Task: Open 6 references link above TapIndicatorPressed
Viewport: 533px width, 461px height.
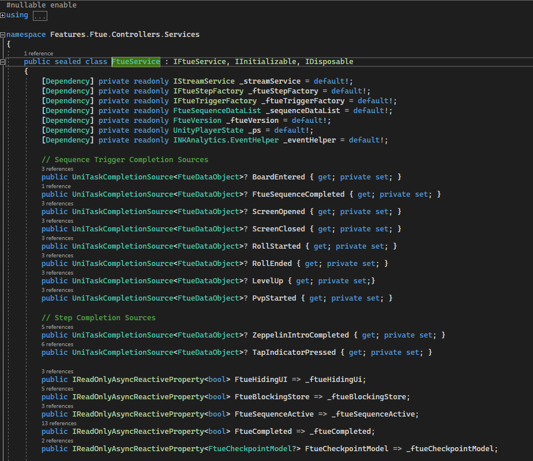Action: click(x=58, y=344)
